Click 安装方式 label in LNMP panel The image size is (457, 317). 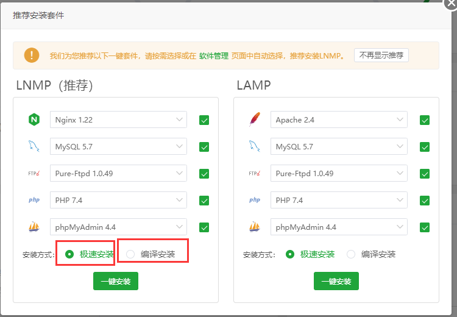click(x=38, y=255)
